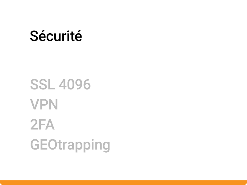The image size is (247, 185).
Task: Click the accented é in Sécurité
Action: pyautogui.click(x=78, y=36)
